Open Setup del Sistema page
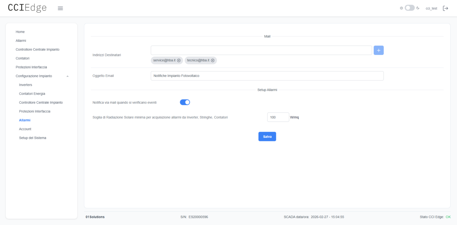Viewport: 457px width, 225px height. tap(33, 138)
